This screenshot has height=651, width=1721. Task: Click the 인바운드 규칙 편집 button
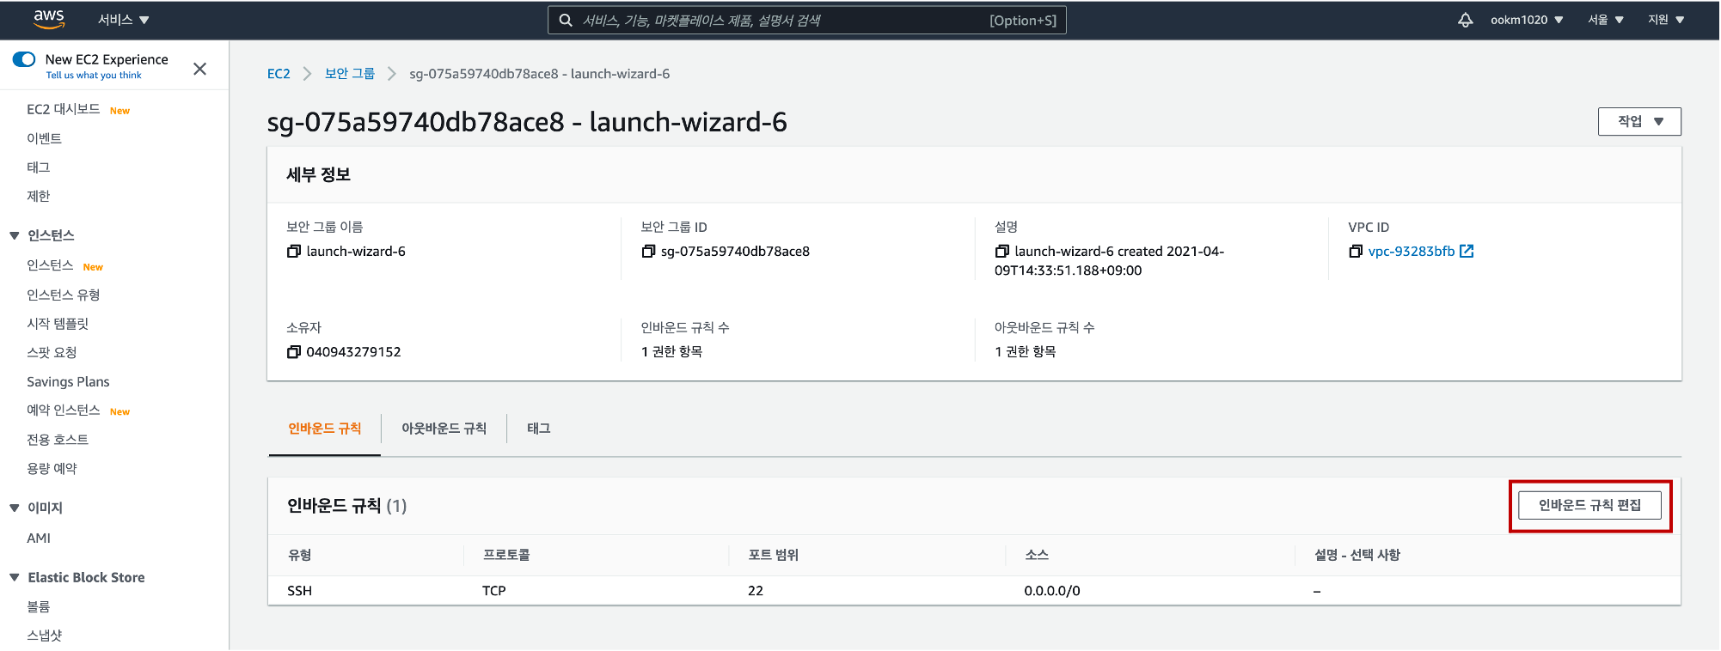pos(1589,505)
